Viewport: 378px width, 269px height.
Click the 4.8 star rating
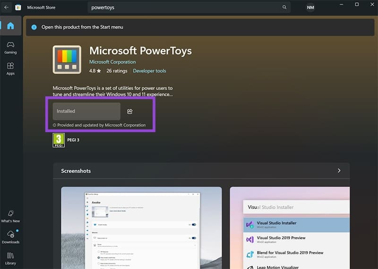tap(95, 71)
